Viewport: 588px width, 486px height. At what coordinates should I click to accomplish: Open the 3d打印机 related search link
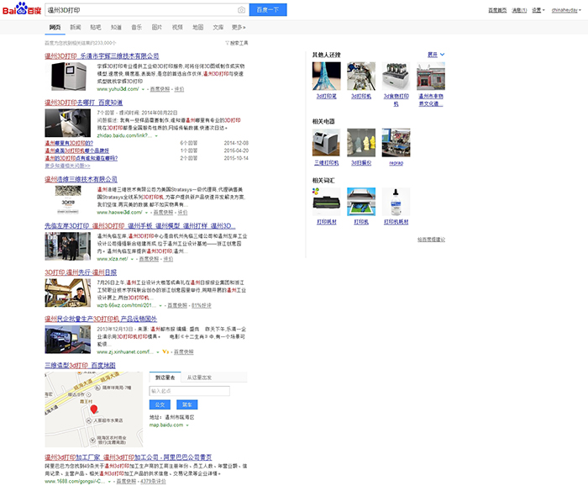[x=361, y=97]
